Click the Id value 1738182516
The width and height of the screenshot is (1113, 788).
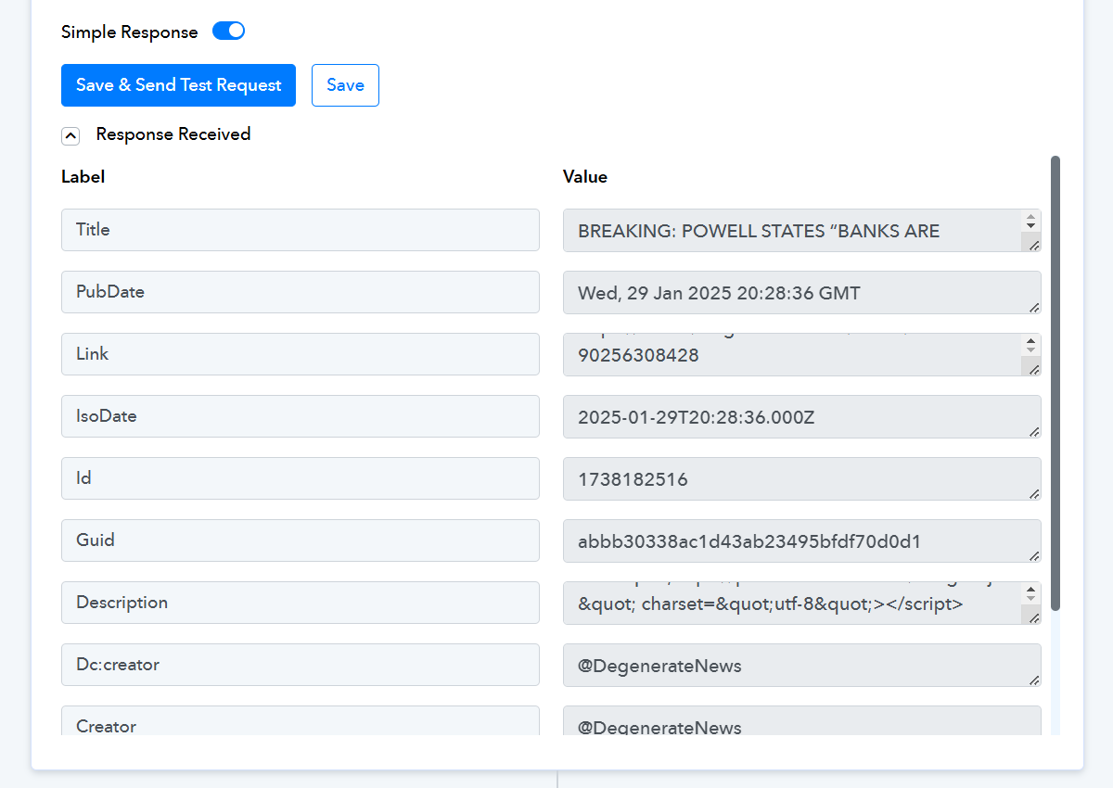802,479
